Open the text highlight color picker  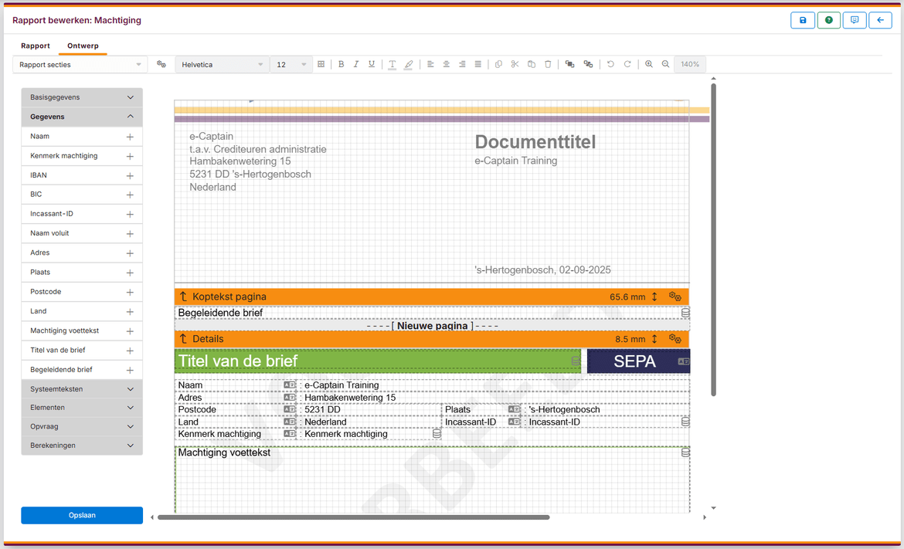[x=409, y=65]
